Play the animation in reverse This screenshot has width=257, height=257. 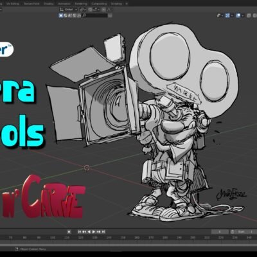coord(89,231)
